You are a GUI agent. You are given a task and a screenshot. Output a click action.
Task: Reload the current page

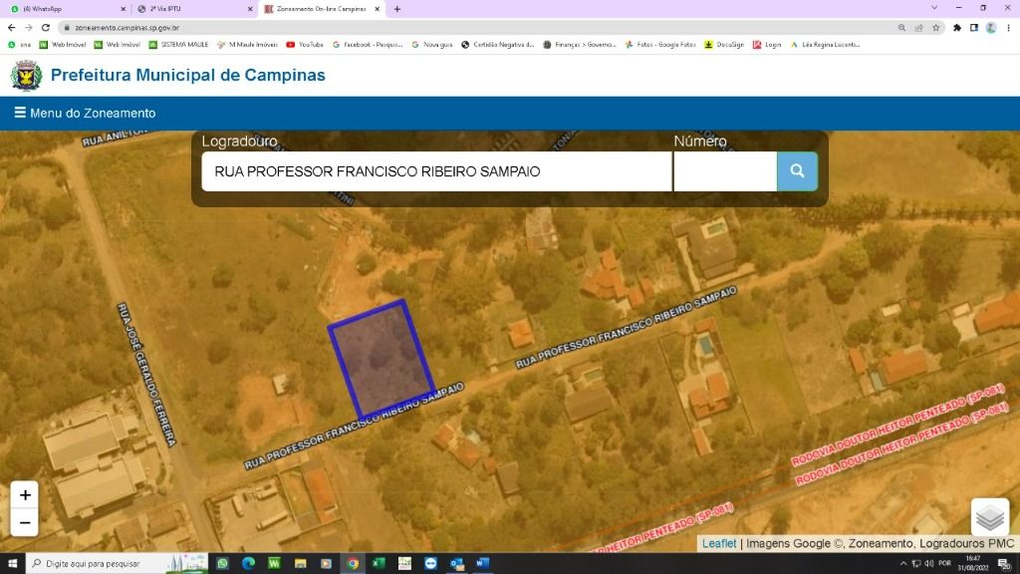click(x=46, y=28)
